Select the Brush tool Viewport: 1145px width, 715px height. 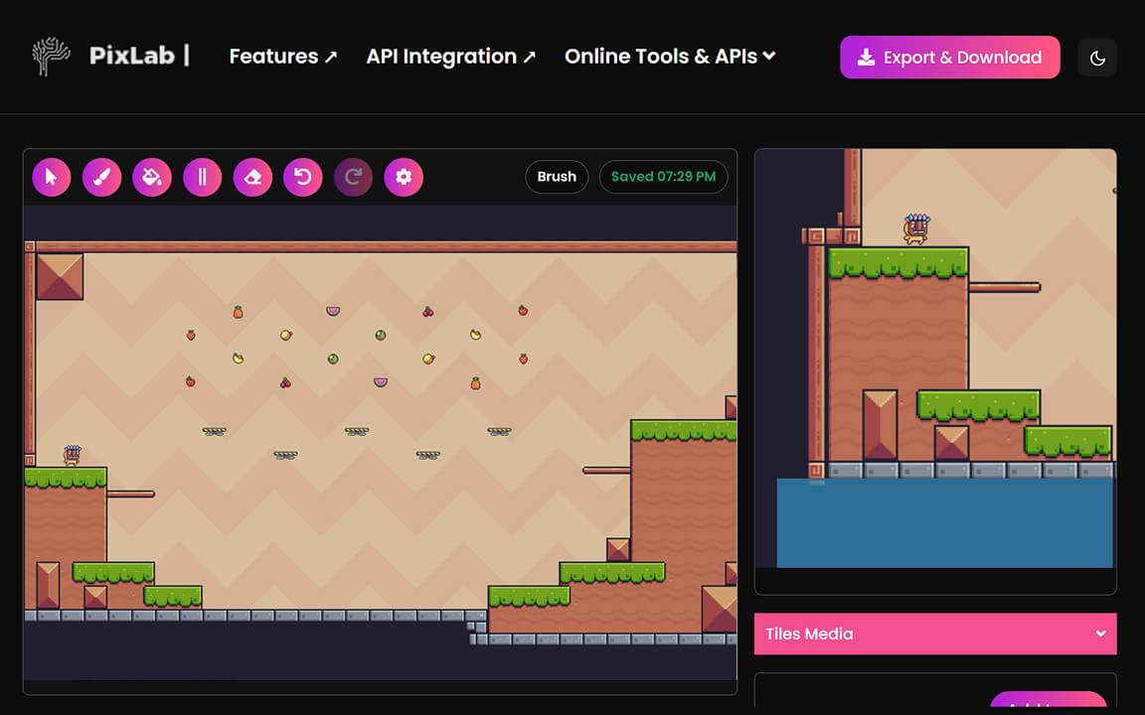101,176
